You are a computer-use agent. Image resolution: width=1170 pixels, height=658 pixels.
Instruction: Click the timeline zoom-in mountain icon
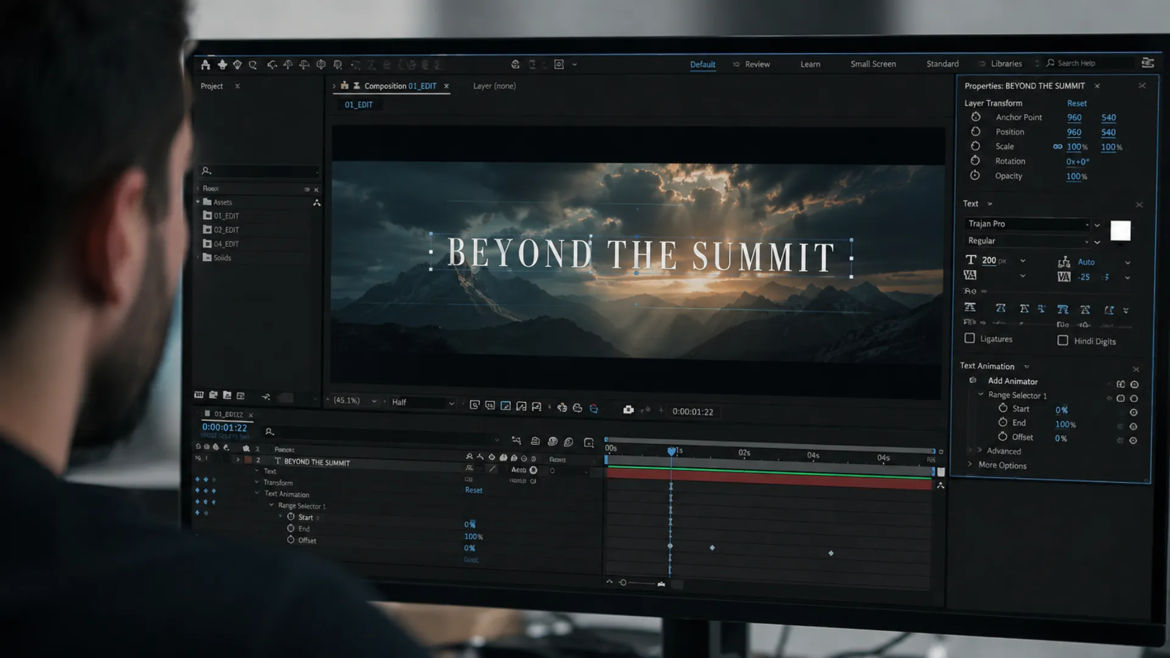(x=661, y=584)
